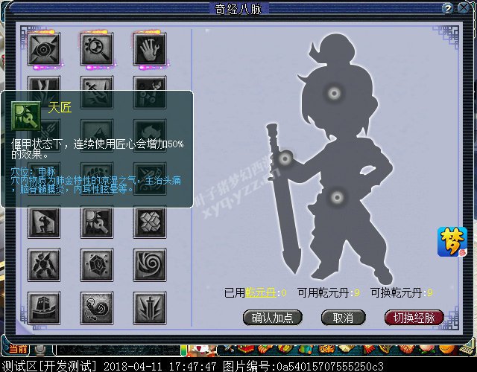
Task: Choose the kneeling figure skill icon
Action: pos(44,222)
